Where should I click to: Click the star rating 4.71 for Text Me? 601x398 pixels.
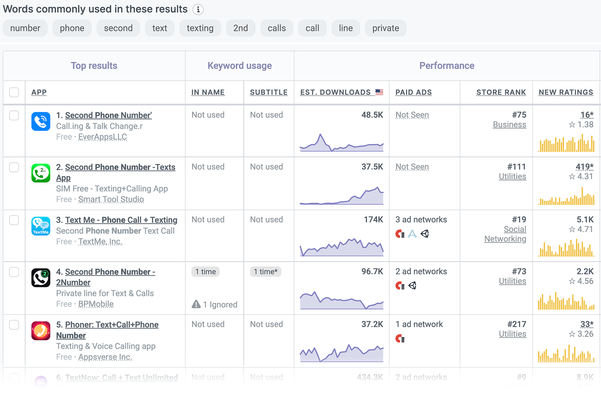tap(581, 229)
